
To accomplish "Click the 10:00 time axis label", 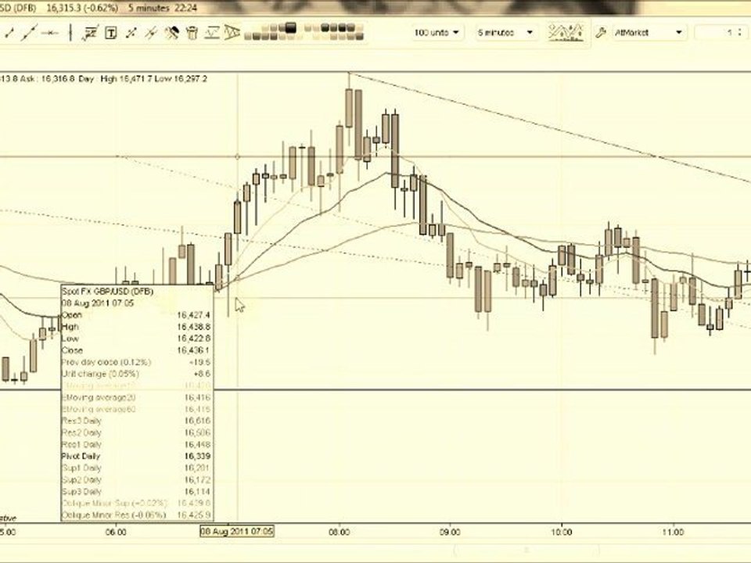I will (x=562, y=532).
